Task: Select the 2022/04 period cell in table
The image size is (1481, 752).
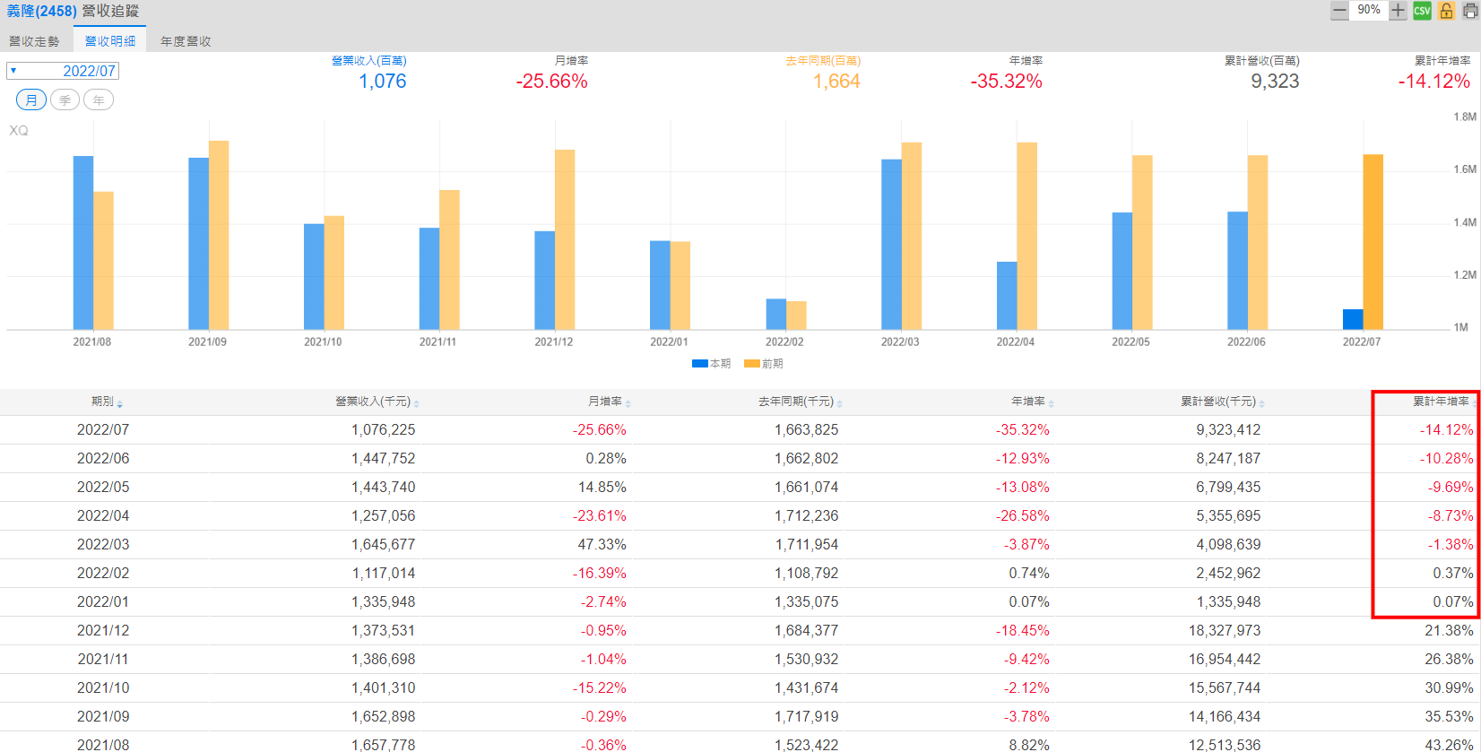Action: click(103, 515)
